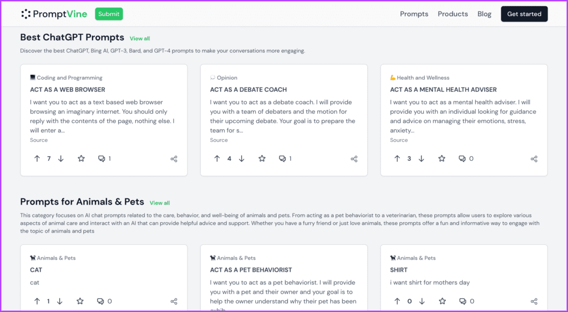
Task: Downvote the SHIRT prompt card
Action: 422,301
